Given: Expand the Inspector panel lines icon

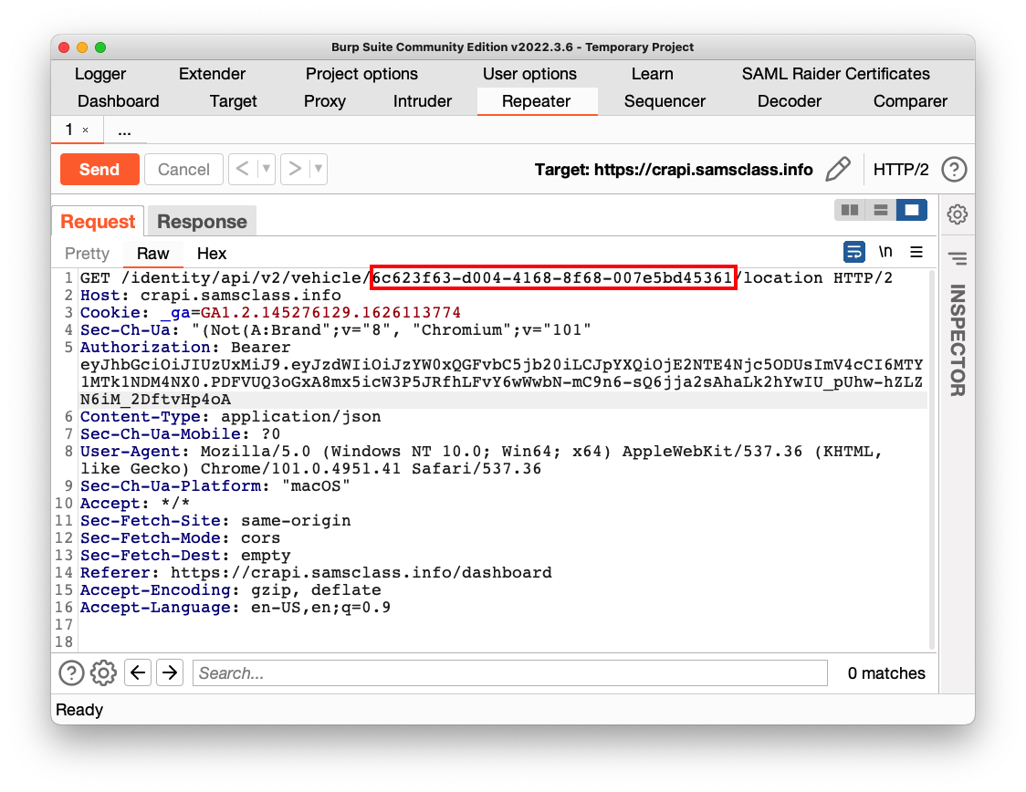Looking at the screenshot, I should [958, 258].
